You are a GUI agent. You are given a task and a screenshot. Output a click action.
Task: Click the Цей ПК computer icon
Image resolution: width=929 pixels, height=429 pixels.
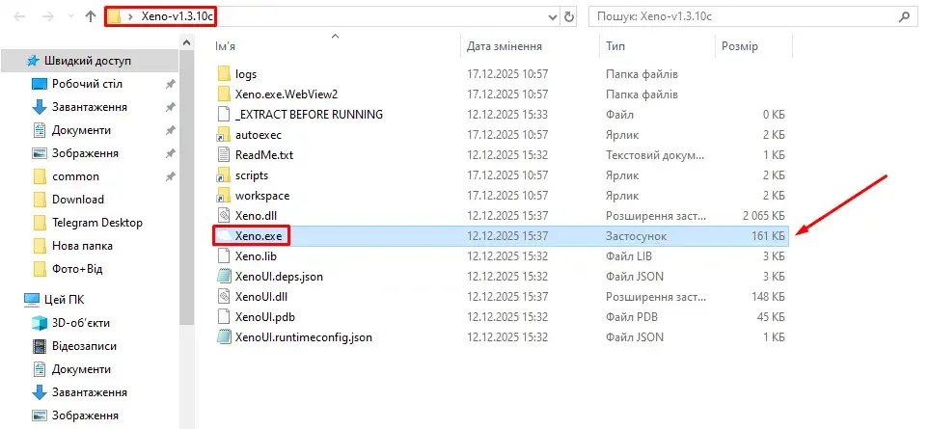(x=32, y=300)
